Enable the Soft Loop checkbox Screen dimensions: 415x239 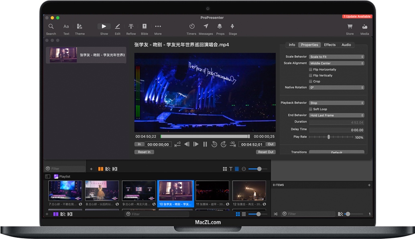[x=311, y=109]
